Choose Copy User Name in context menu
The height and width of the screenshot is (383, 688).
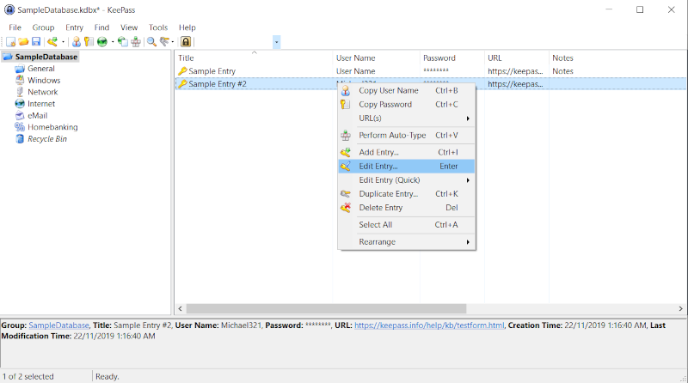407,91
